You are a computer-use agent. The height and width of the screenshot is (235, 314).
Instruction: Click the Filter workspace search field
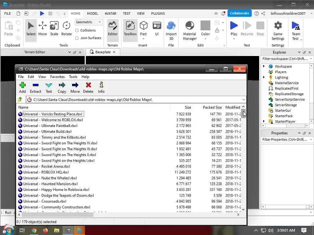click(285, 59)
